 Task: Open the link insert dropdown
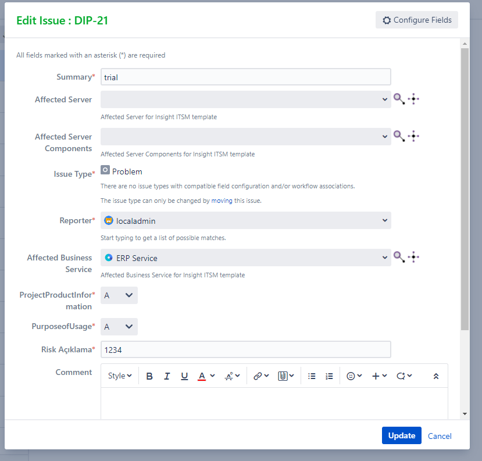click(x=261, y=376)
